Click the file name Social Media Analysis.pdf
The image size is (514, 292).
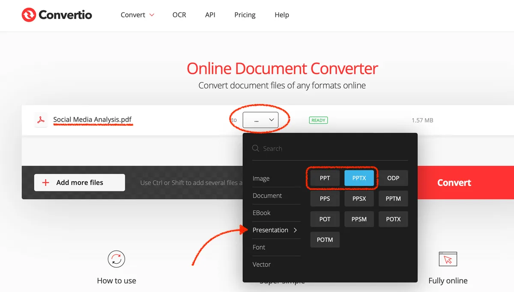93,120
